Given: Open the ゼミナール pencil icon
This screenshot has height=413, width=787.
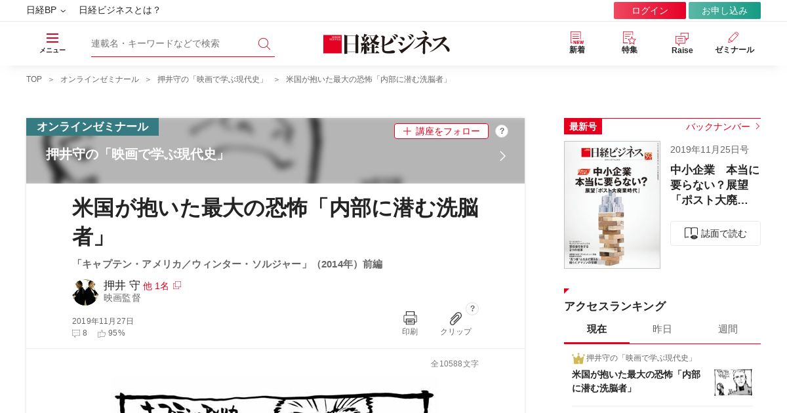Looking at the screenshot, I should point(733,37).
